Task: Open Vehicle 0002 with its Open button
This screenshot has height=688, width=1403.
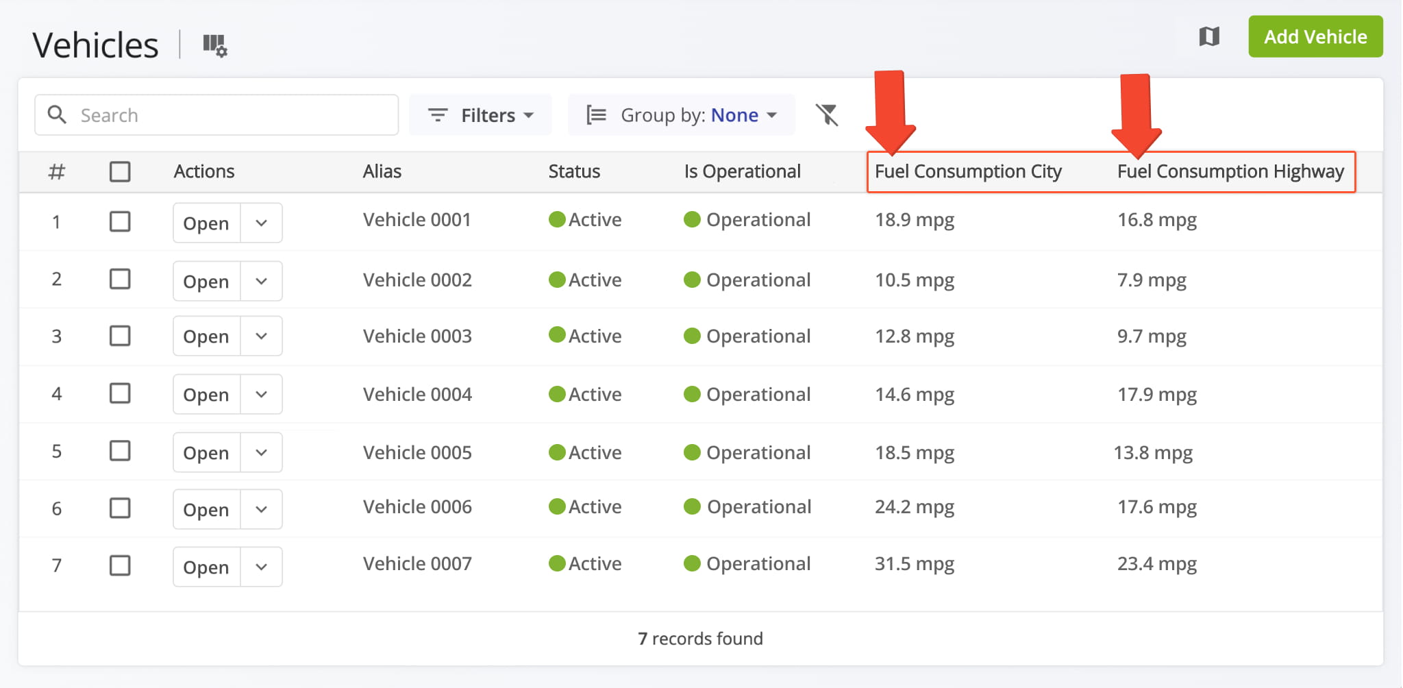Action: pos(206,281)
